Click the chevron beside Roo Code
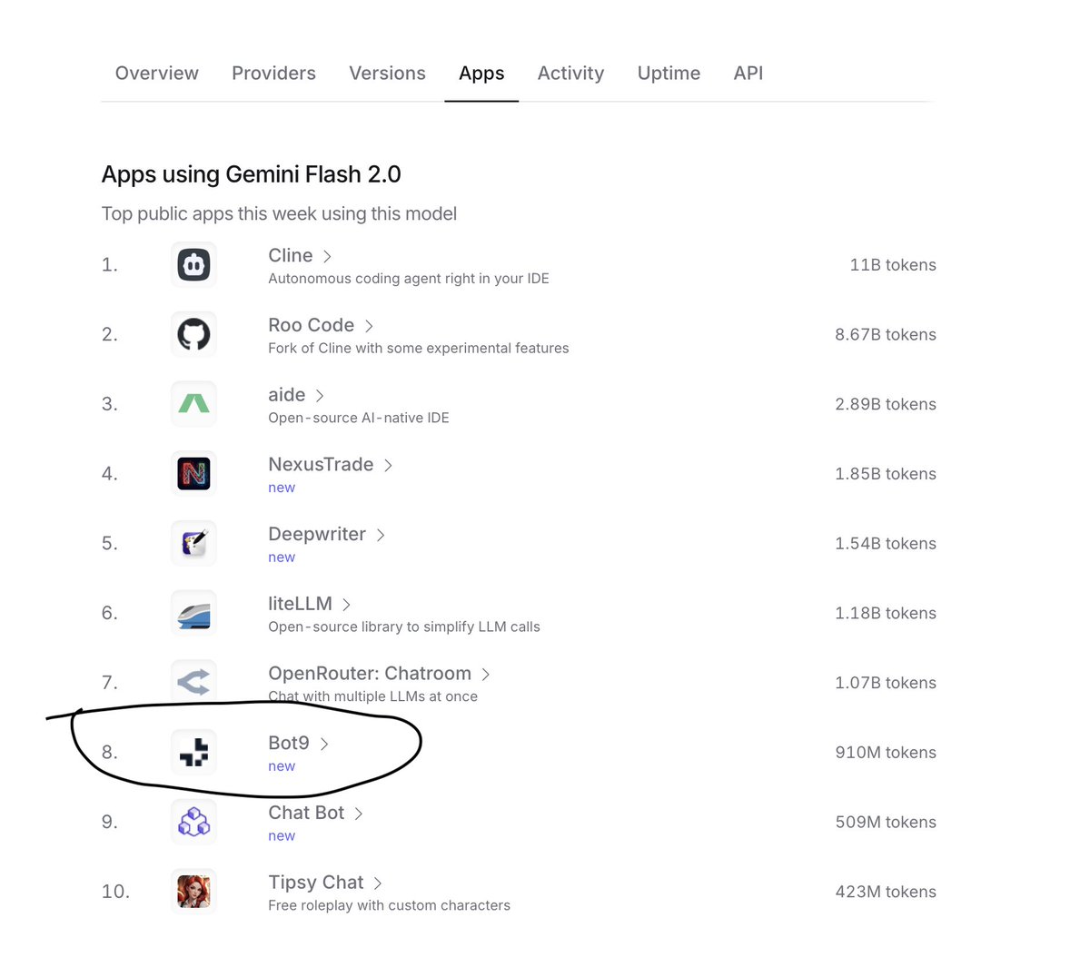 pyautogui.click(x=369, y=326)
